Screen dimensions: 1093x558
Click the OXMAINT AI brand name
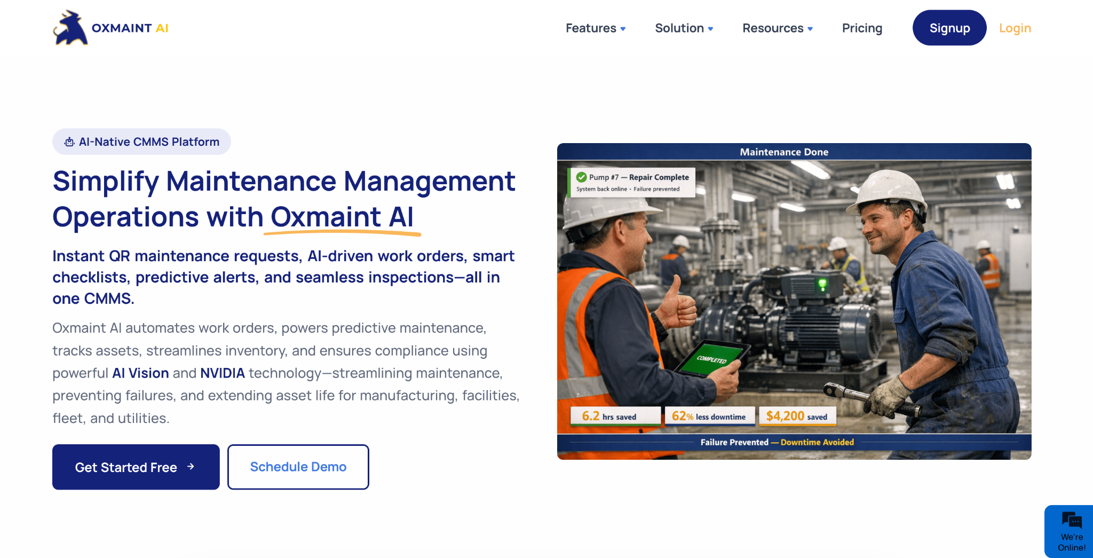click(x=130, y=28)
